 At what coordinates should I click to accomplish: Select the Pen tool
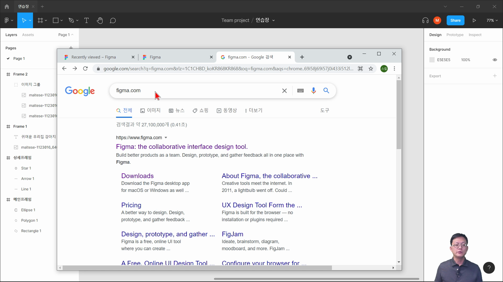click(71, 20)
